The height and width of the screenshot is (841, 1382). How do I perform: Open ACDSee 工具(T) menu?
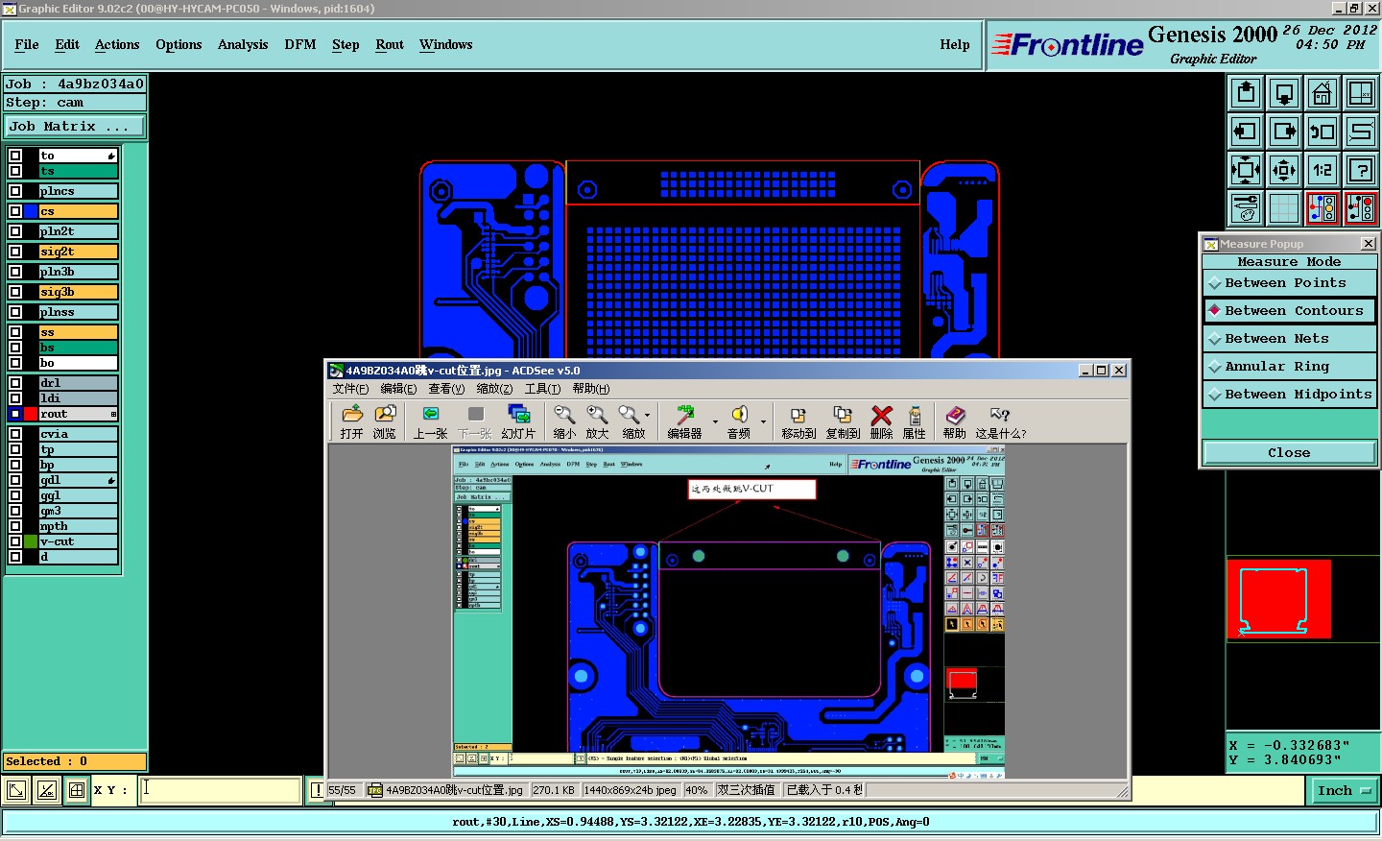tap(542, 389)
